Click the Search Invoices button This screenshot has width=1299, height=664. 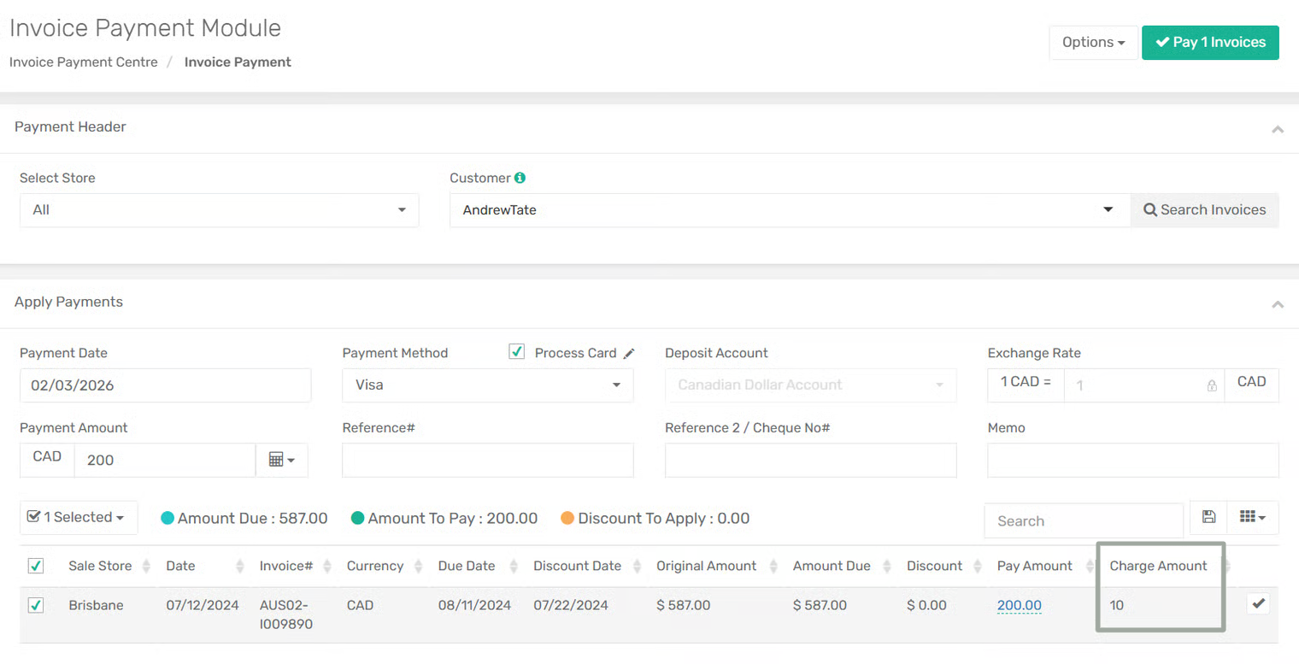point(1204,210)
